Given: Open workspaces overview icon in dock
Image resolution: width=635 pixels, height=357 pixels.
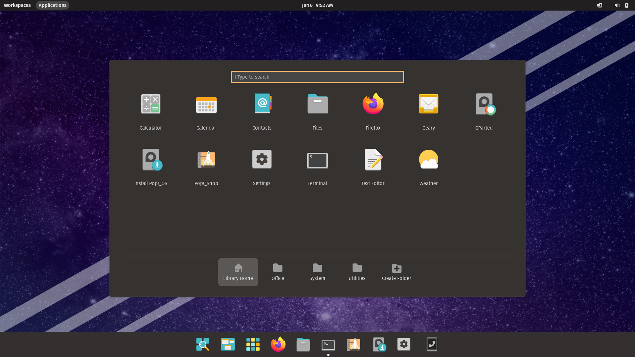Looking at the screenshot, I should [228, 344].
